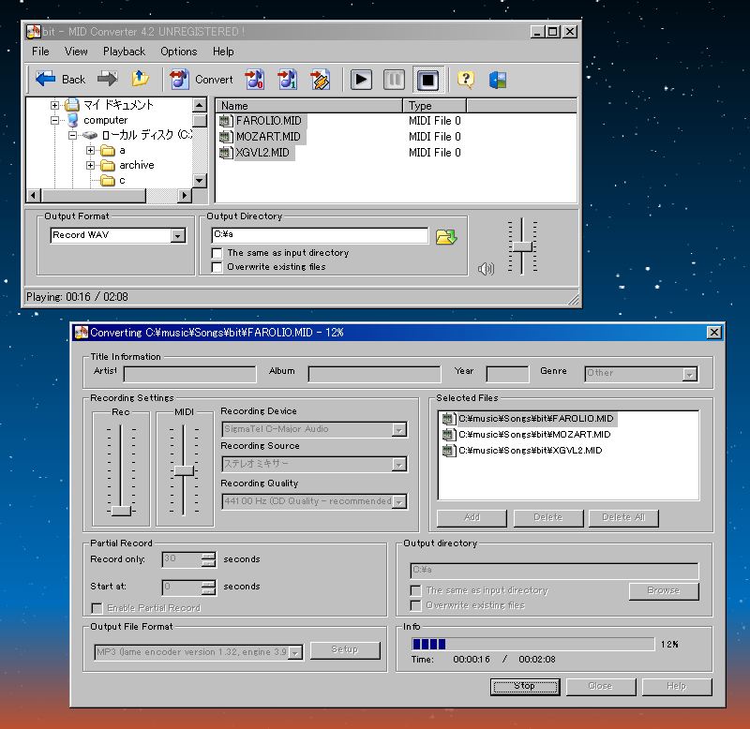The height and width of the screenshot is (729, 750).
Task: Click the Back arrow toolbar icon
Action: (x=47, y=80)
